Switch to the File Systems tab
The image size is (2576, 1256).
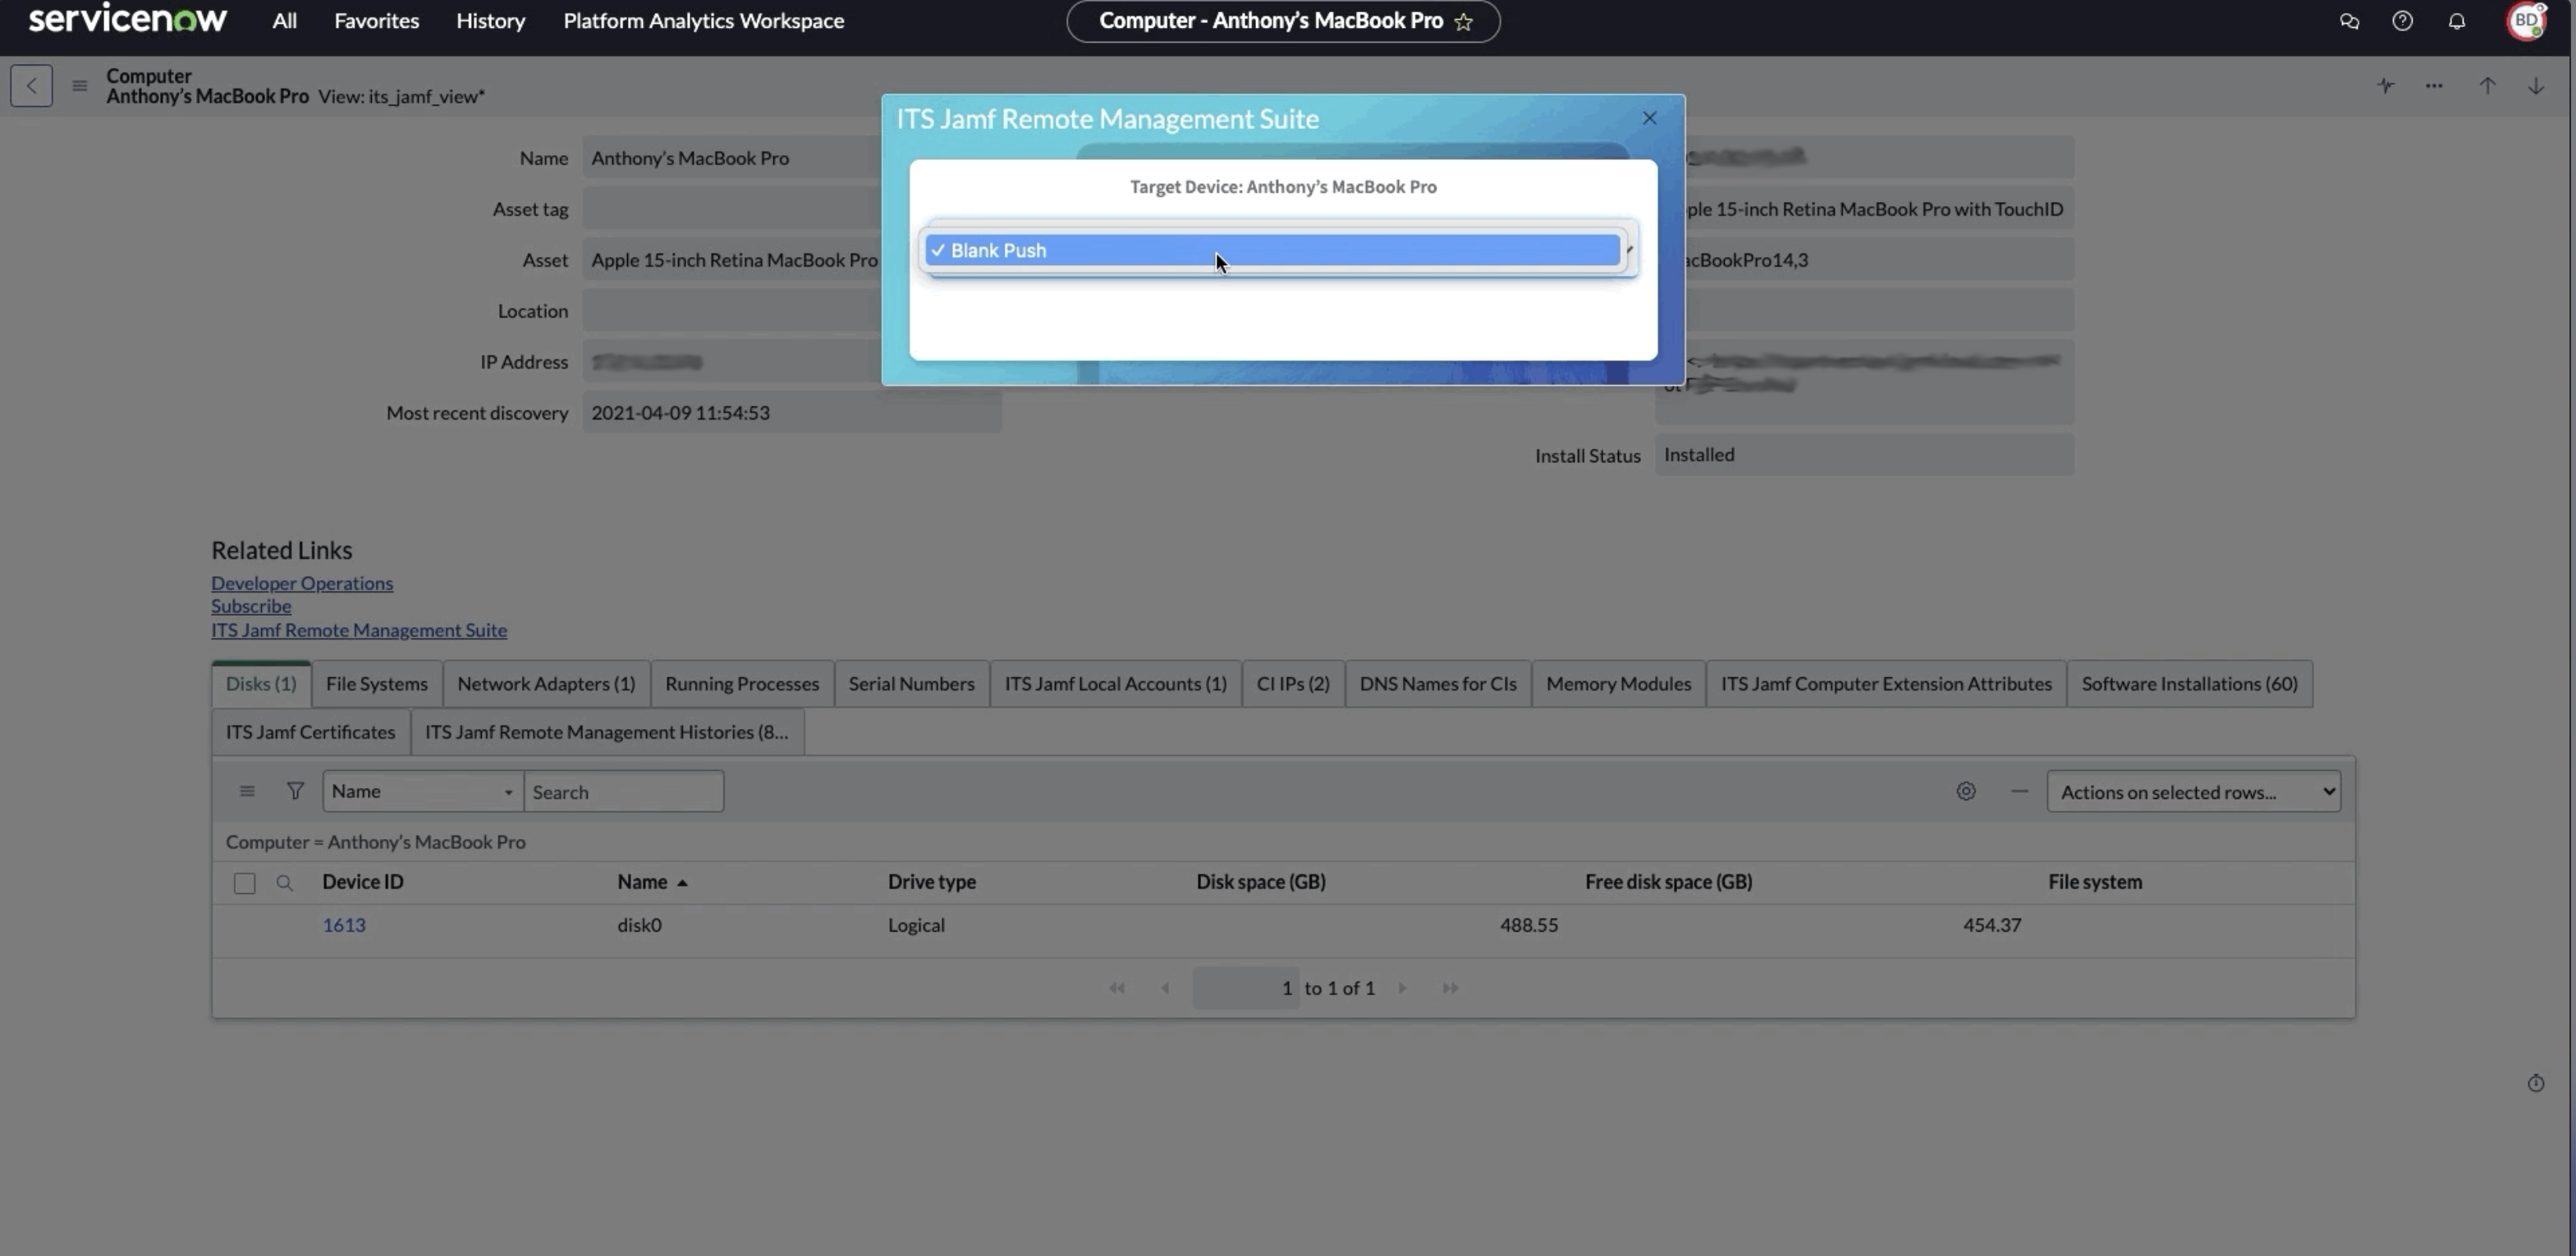tap(376, 684)
